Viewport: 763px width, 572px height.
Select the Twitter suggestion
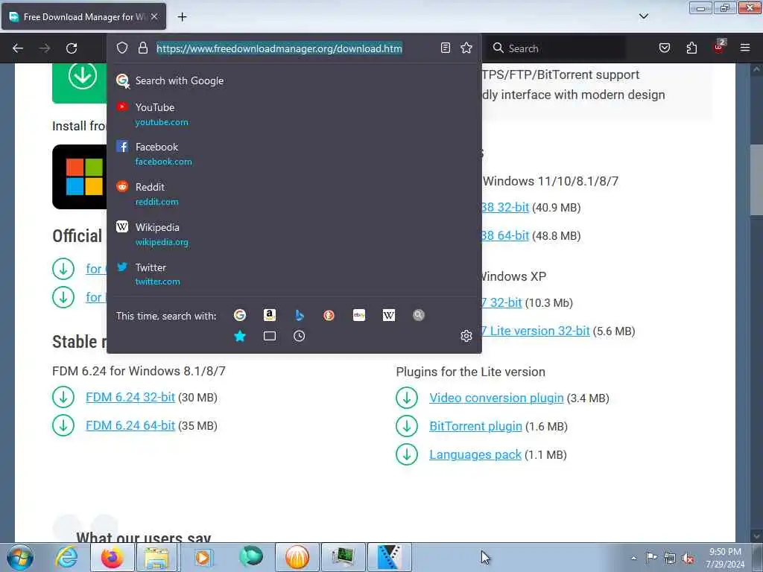[294, 274]
